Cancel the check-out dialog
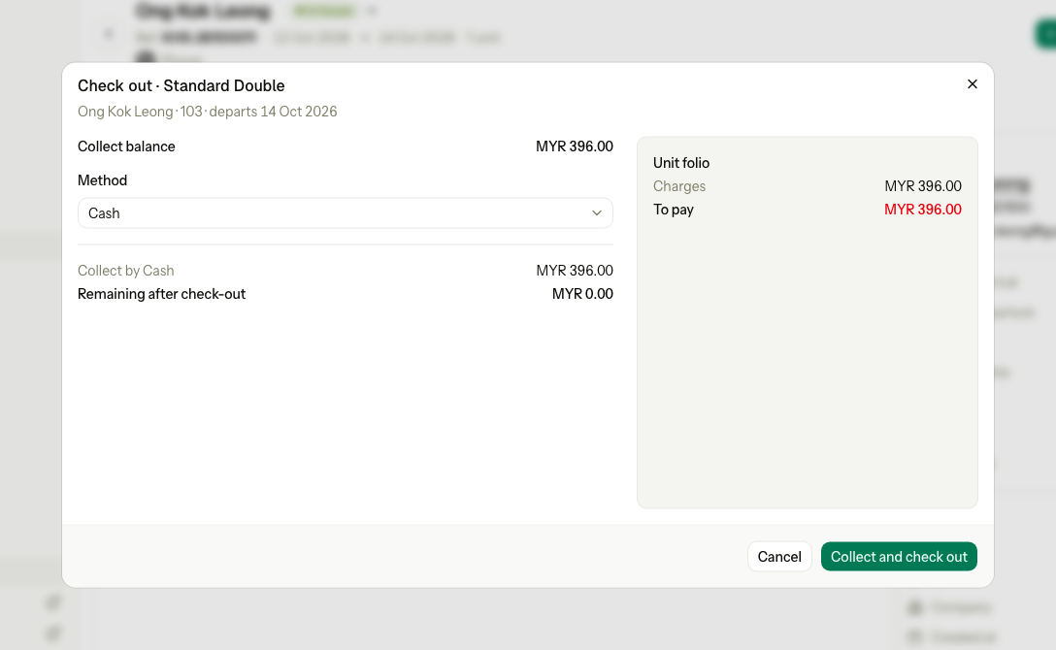1056x650 pixels. (x=779, y=557)
